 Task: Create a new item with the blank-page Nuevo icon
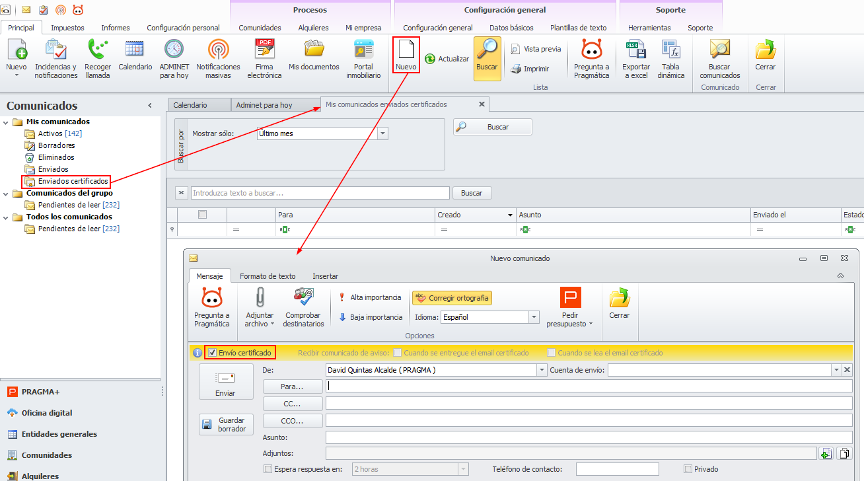coord(406,55)
